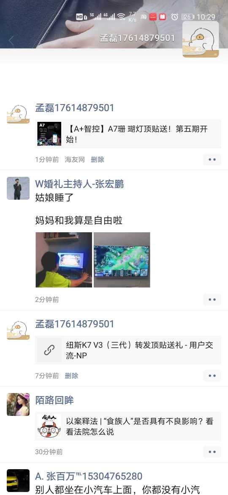228x495 pixels.
Task: Open the 以案释法 食族人 article card
Action: tap(128, 426)
